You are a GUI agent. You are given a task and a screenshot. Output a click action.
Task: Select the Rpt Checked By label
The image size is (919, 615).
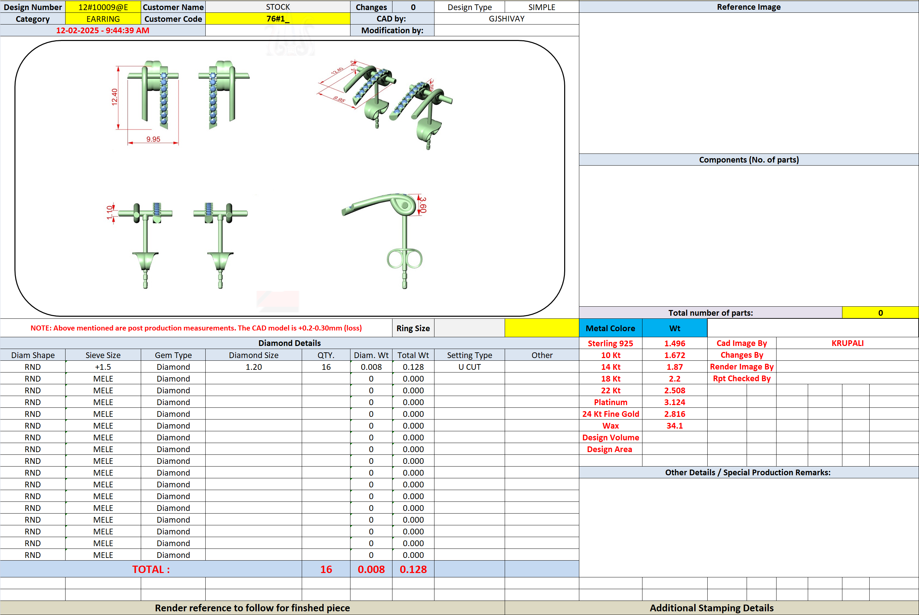coord(742,379)
